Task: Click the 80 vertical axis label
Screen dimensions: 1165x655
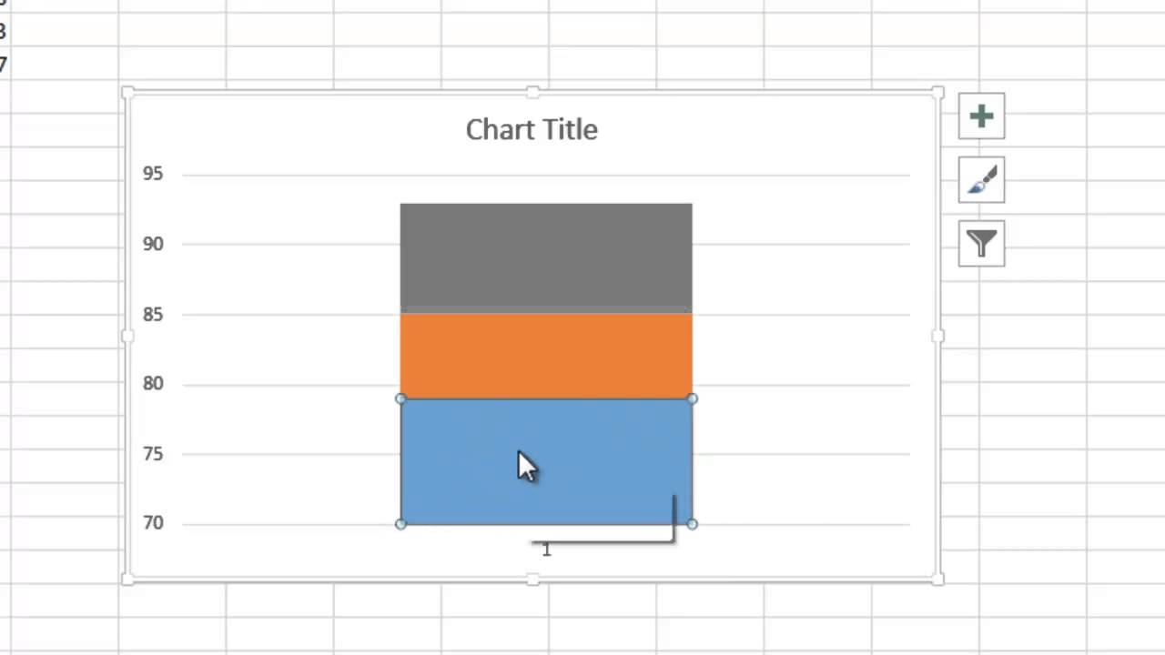Action: (153, 384)
